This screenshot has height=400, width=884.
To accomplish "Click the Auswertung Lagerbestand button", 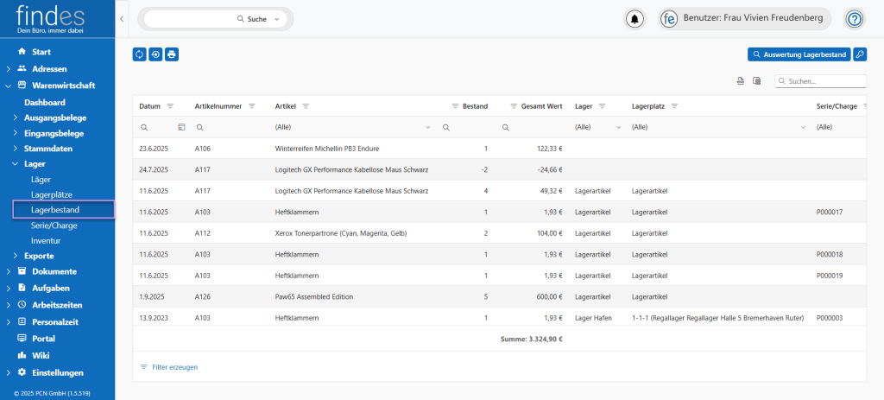I will [x=799, y=54].
